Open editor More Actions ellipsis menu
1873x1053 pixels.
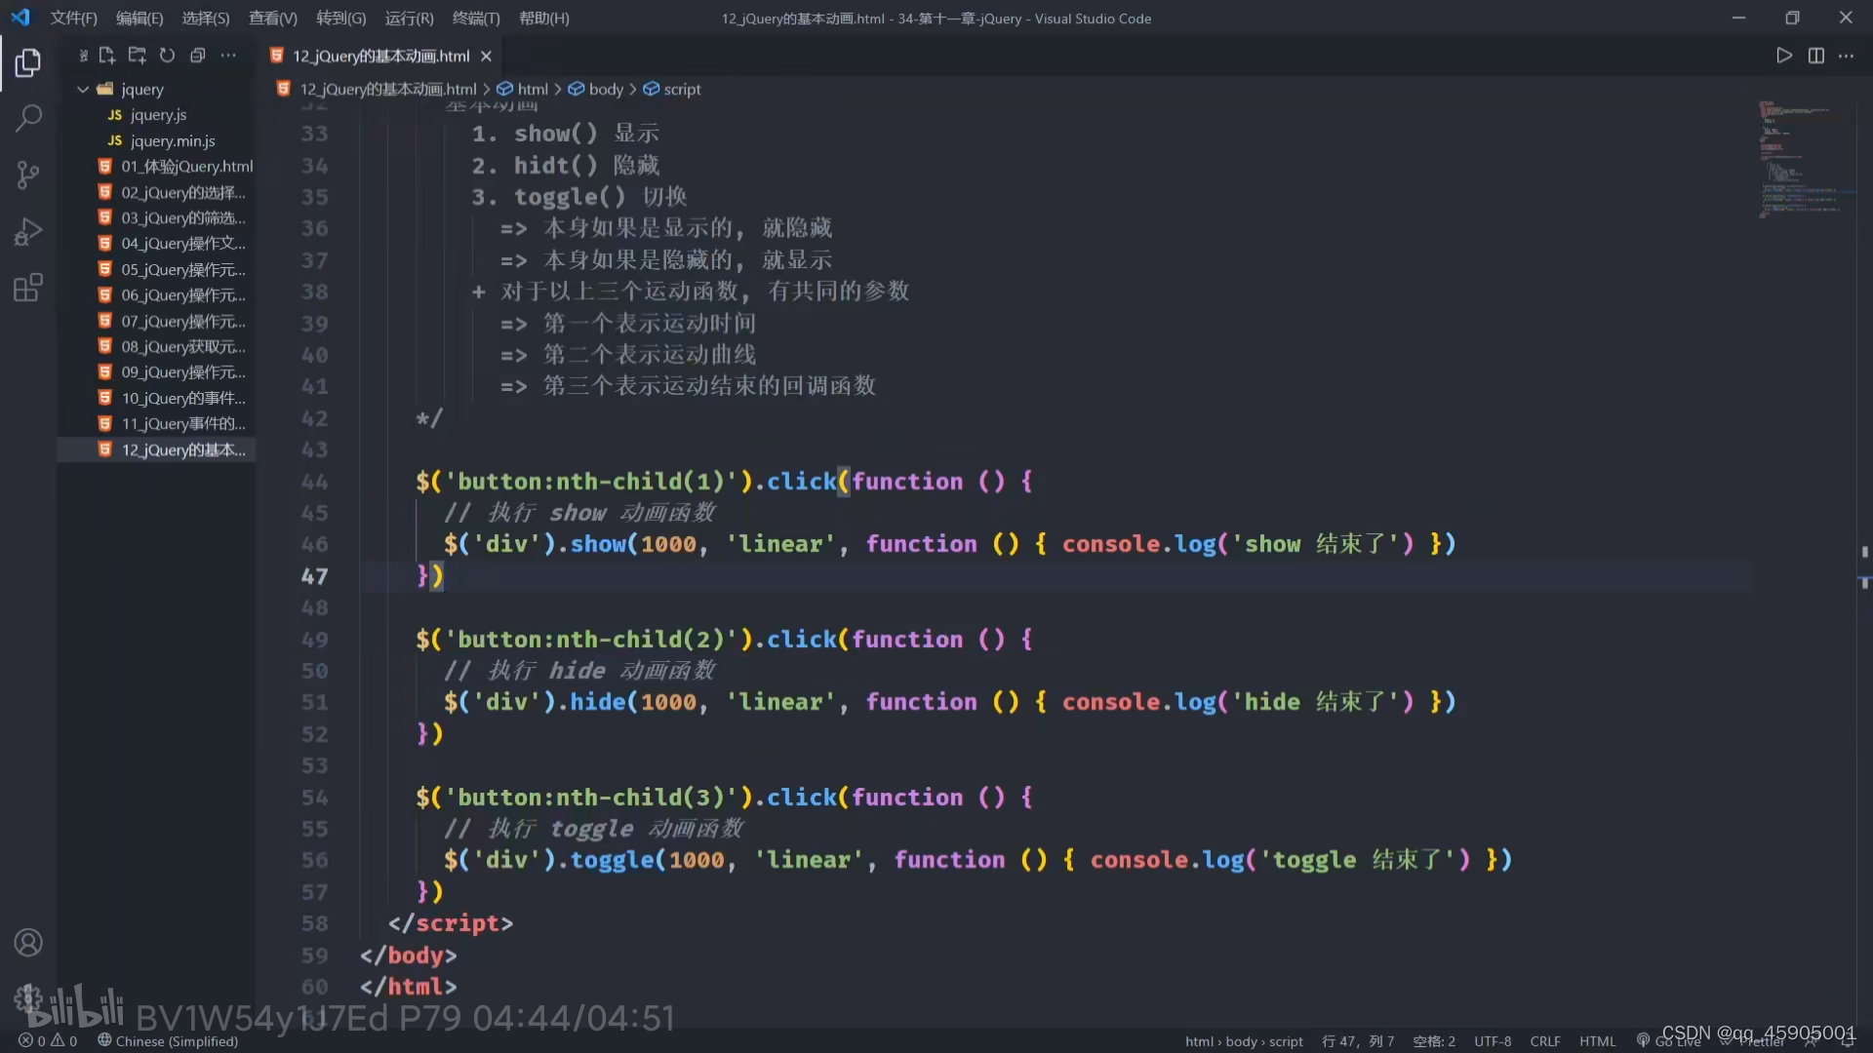coord(1846,56)
